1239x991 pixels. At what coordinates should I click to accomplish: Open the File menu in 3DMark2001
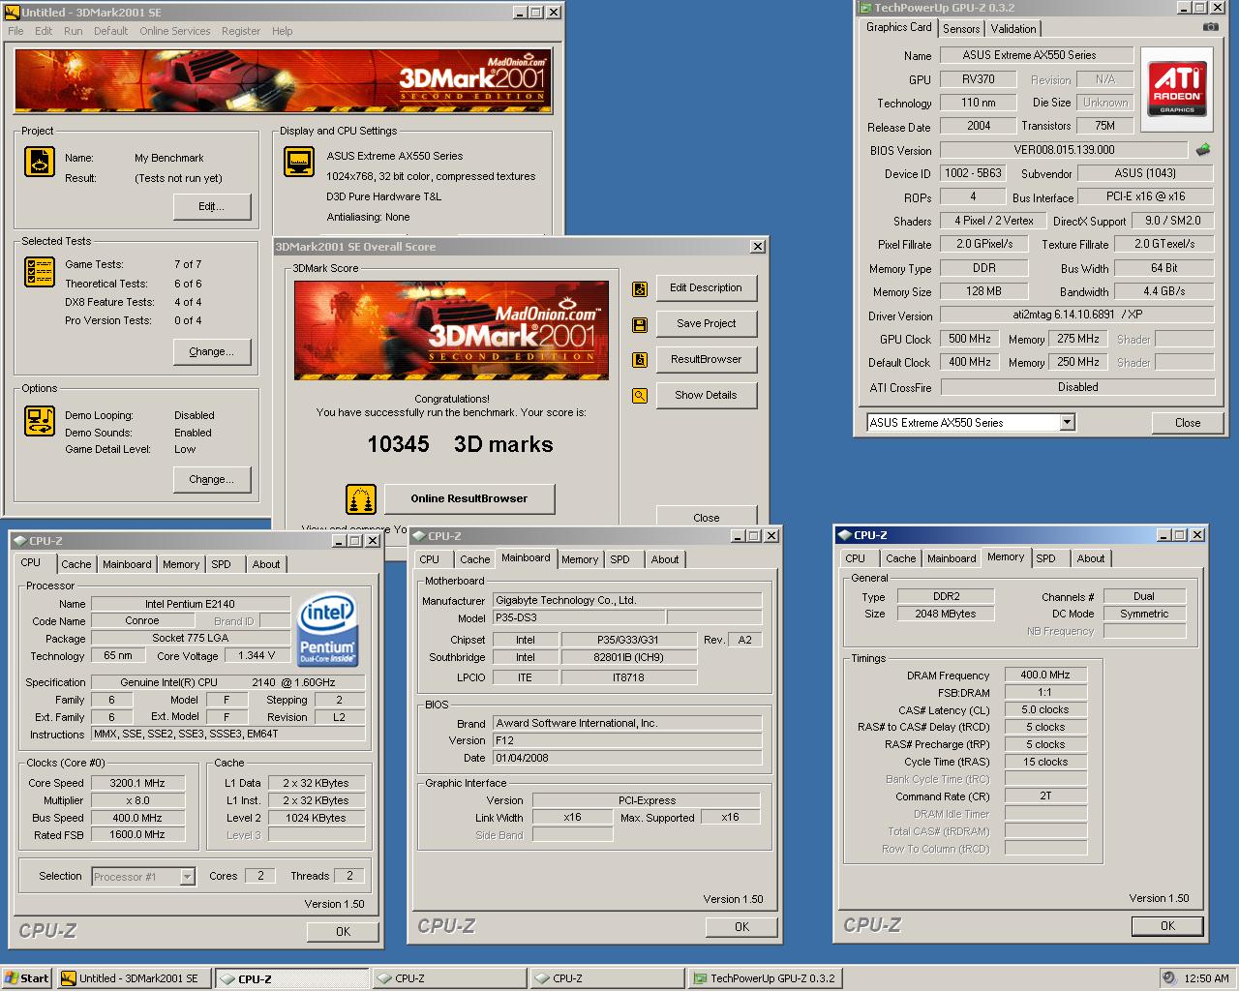tap(16, 31)
